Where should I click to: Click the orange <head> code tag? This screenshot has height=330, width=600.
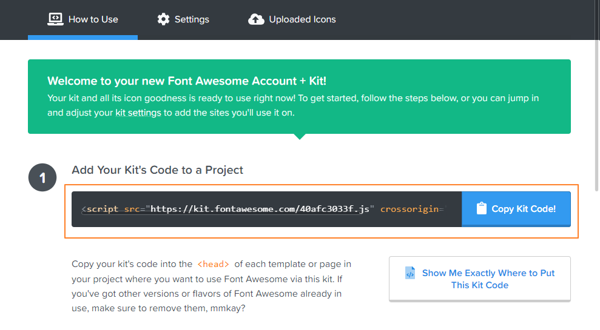pyautogui.click(x=213, y=265)
